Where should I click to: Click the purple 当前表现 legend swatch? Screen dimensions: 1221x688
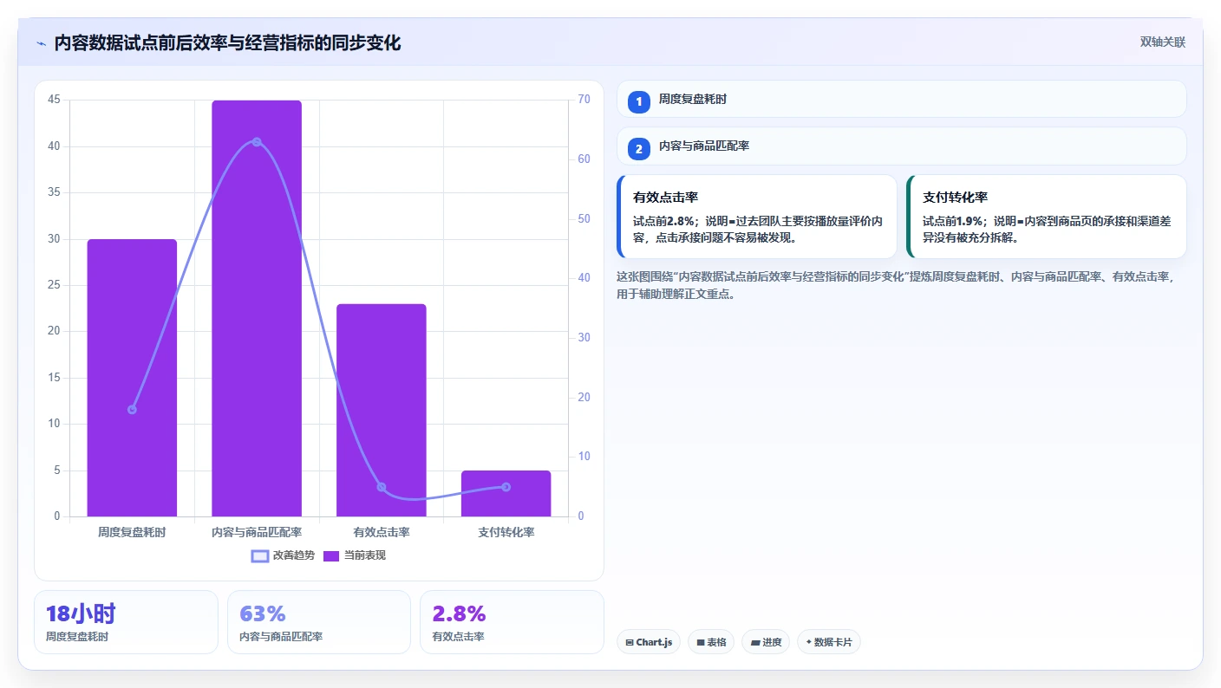pos(331,555)
